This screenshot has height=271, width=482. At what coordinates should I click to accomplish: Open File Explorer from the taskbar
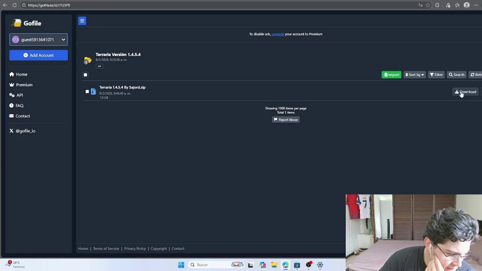click(x=274, y=265)
